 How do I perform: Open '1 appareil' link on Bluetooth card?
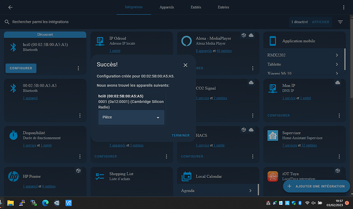[x=30, y=98]
